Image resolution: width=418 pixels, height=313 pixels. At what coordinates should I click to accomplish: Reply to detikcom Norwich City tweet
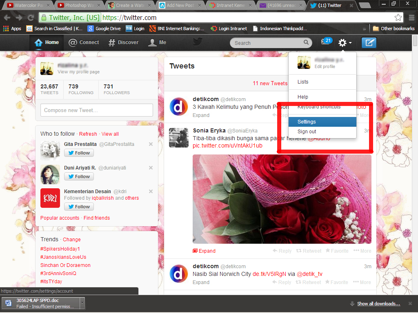[282, 282]
